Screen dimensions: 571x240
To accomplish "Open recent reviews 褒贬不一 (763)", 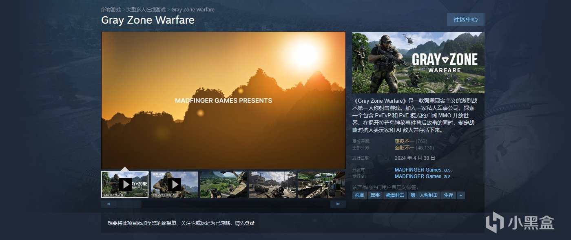I will (x=411, y=141).
